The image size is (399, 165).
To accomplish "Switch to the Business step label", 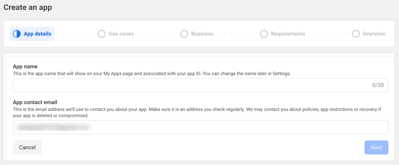I will [202, 34].
